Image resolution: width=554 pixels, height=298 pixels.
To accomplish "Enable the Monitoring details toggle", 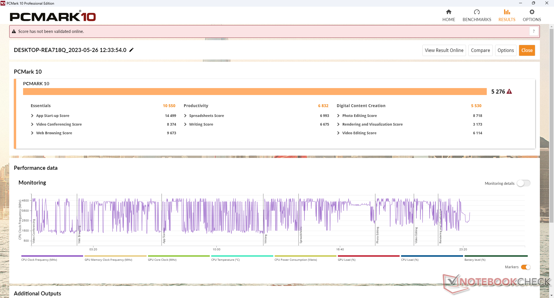I will click(523, 183).
